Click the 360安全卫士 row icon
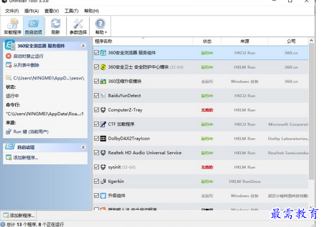The width and height of the screenshot is (322, 227). pyautogui.click(x=103, y=67)
